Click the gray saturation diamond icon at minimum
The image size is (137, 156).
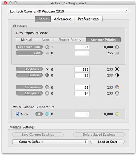pyautogui.click(x=47, y=87)
